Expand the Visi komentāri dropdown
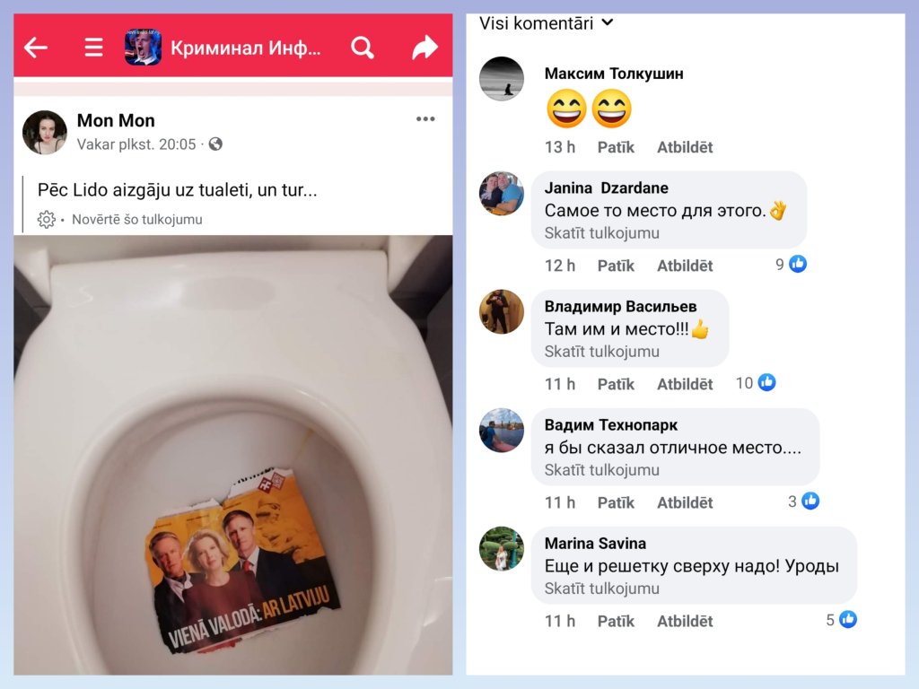The width and height of the screenshot is (919, 689). pyautogui.click(x=547, y=23)
